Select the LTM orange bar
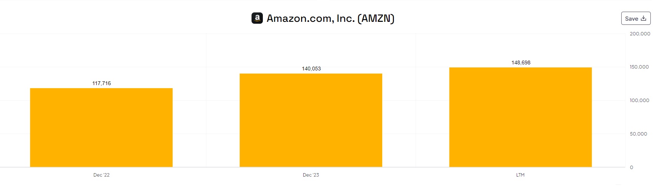 [x=520, y=117]
